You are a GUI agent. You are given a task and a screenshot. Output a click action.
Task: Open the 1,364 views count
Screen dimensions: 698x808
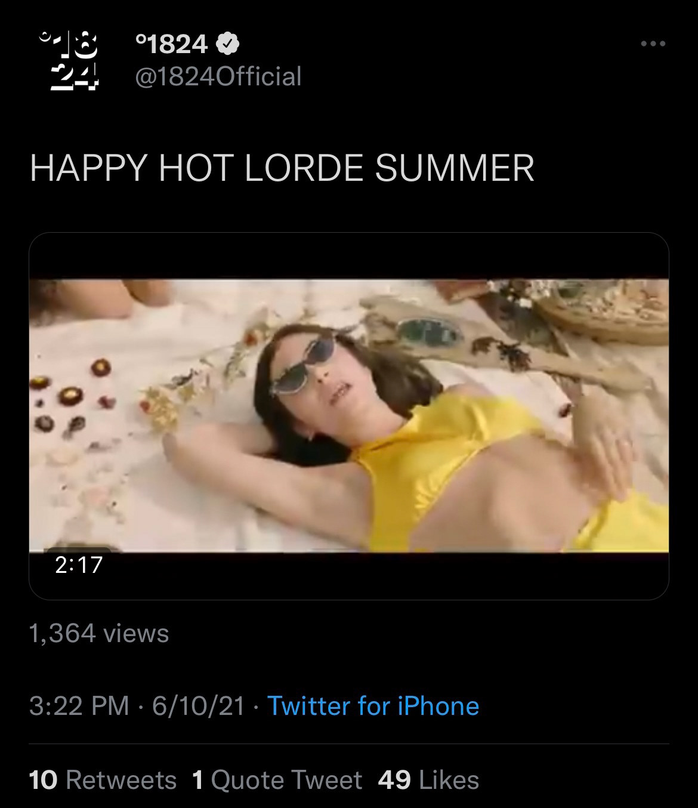click(x=99, y=633)
